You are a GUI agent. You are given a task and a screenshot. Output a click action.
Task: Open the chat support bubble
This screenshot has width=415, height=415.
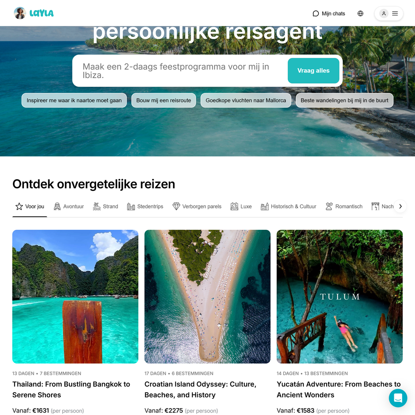point(398,398)
